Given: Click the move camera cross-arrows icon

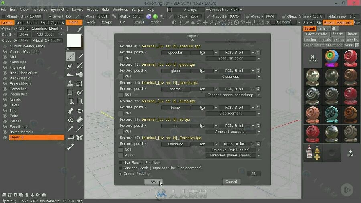Looking at the screenshot, I should [205, 22].
